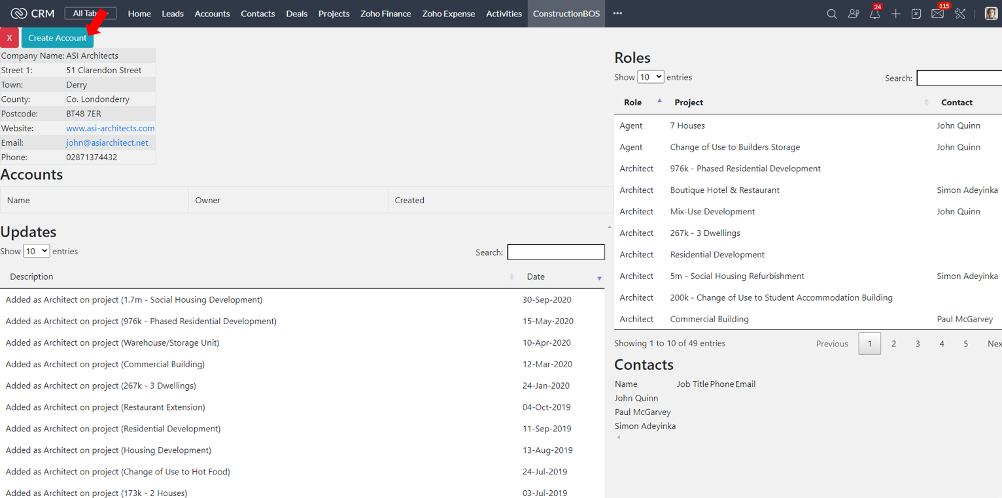Screen dimensions: 1002x498
Task: Focus the Roles search field
Action: point(959,78)
